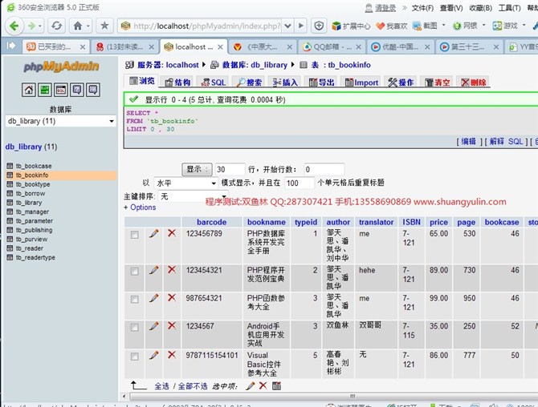Click browser forward arrow button
This screenshot has height=407, width=538.
pyautogui.click(x=32, y=26)
